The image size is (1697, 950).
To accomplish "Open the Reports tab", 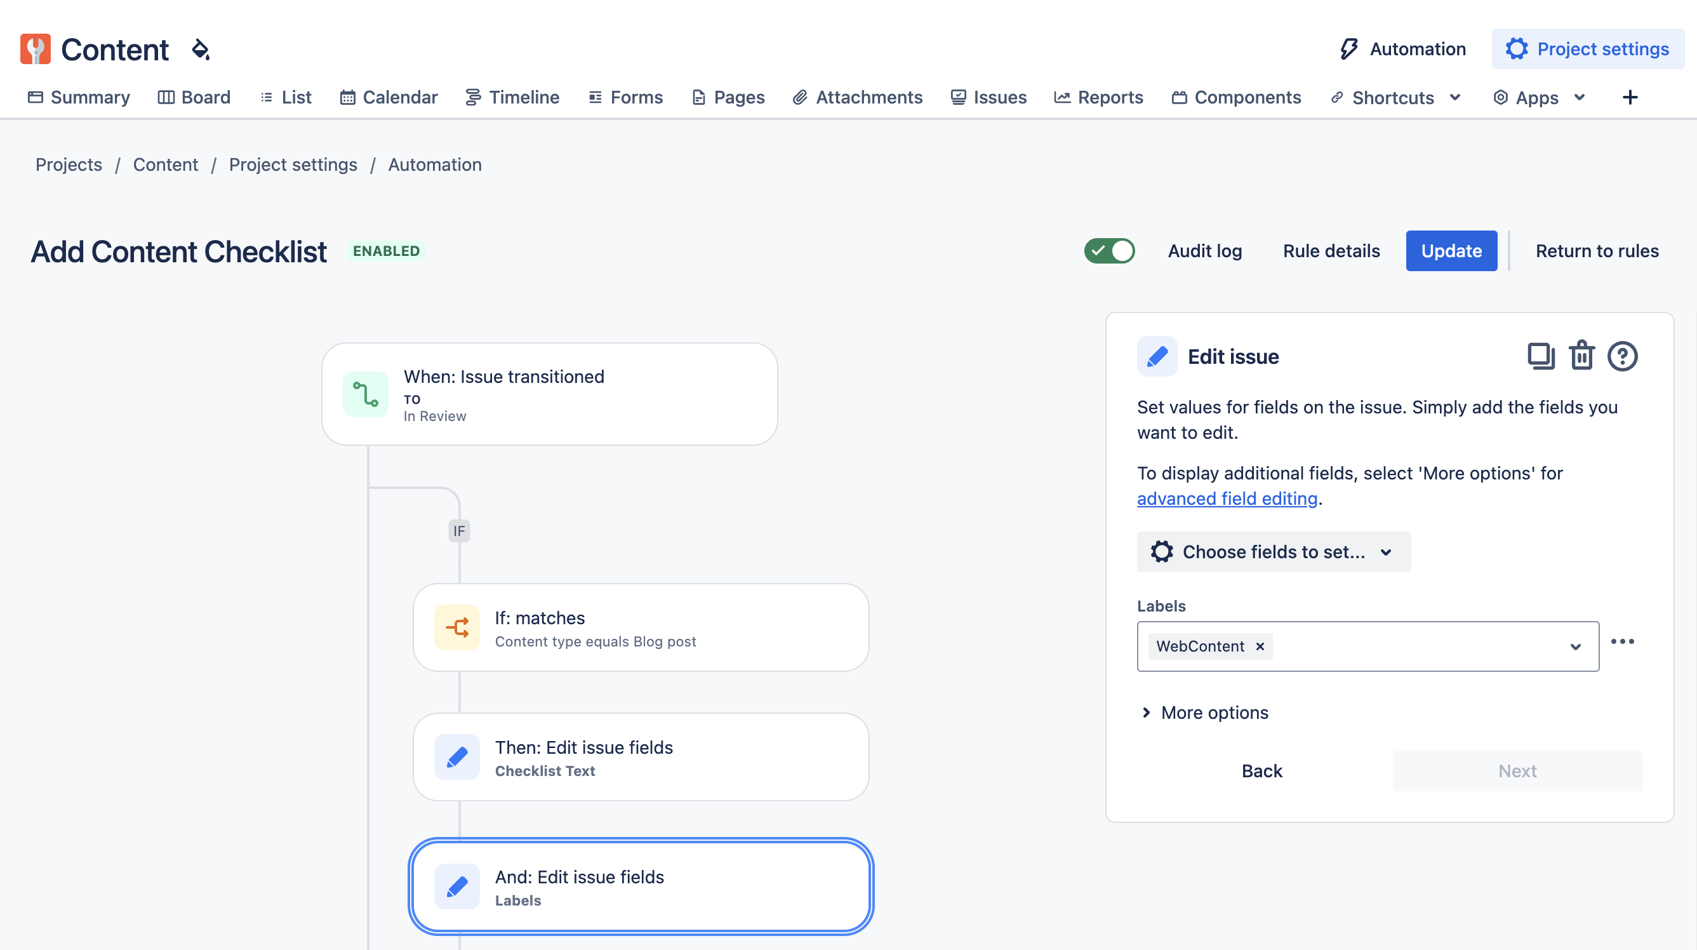I will [1099, 98].
